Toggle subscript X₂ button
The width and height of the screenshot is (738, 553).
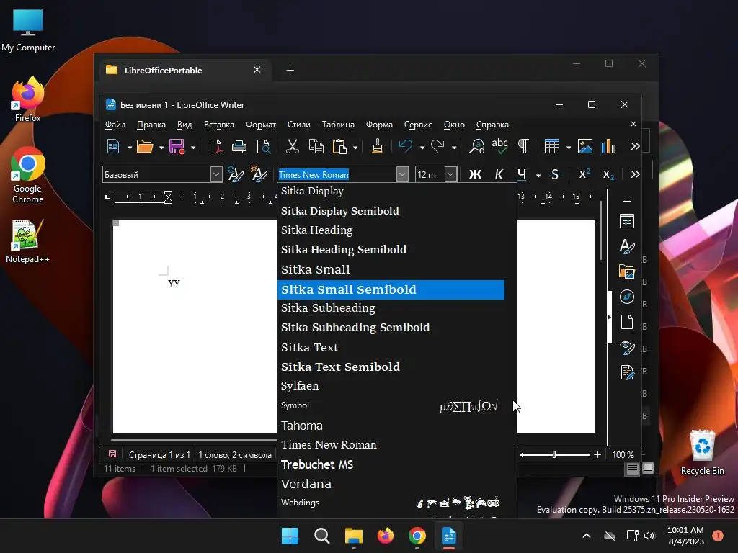tap(608, 175)
